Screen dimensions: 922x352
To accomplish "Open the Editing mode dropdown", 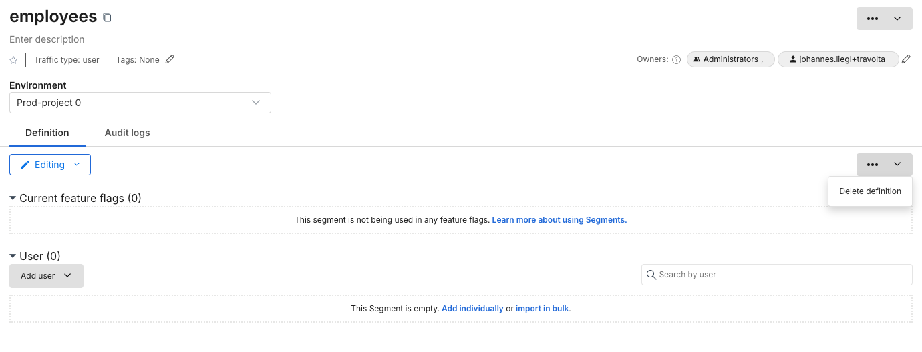I will tap(50, 165).
